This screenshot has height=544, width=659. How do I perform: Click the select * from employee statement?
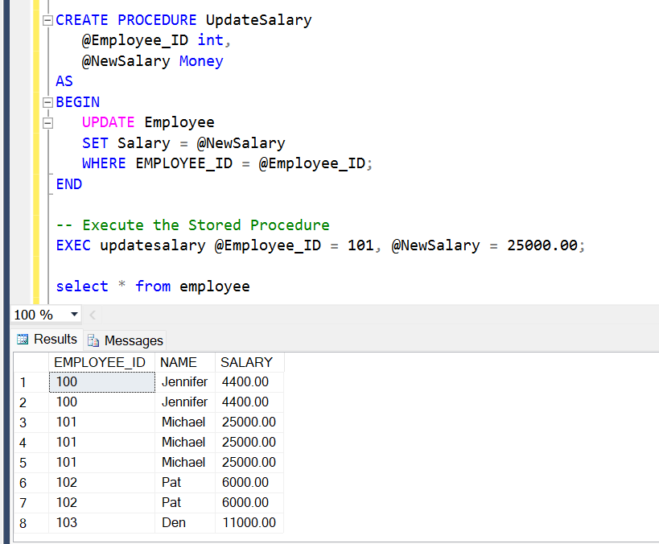click(x=153, y=286)
